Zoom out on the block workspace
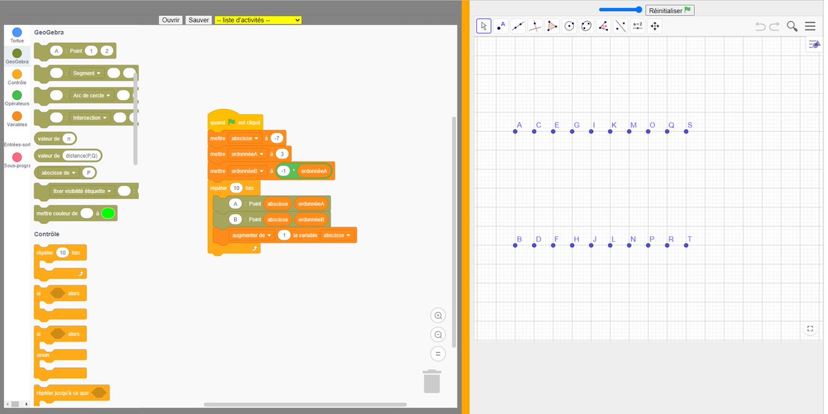This screenshot has width=828, height=414. 437,335
